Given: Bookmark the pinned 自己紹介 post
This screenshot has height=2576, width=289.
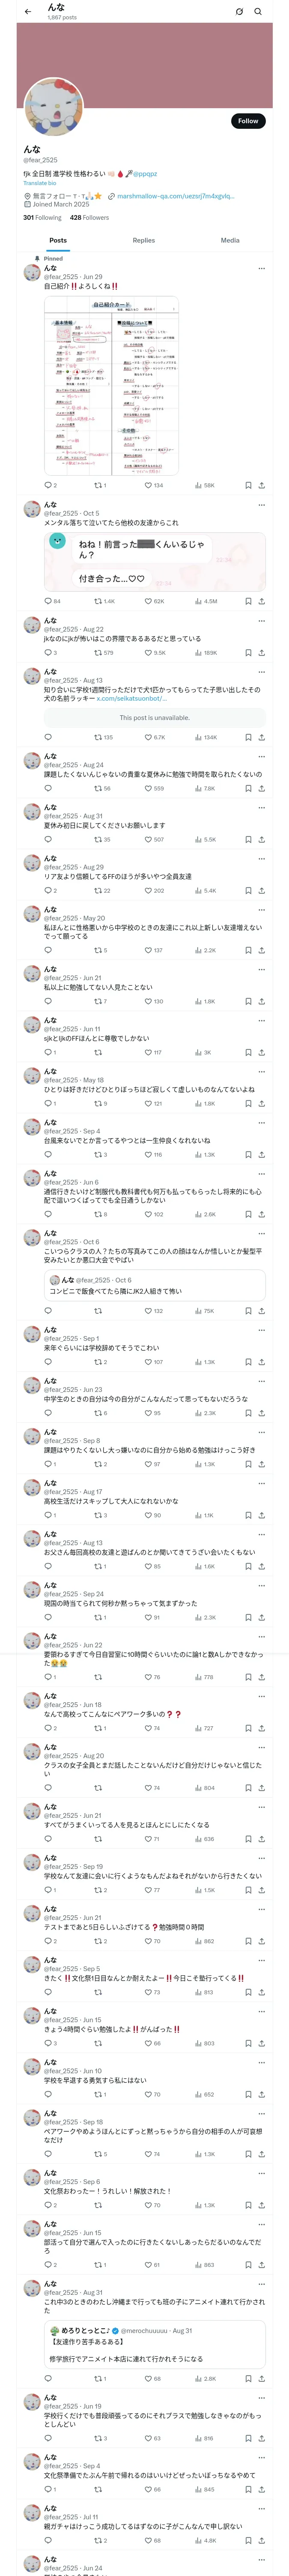Looking at the screenshot, I should click(x=248, y=485).
